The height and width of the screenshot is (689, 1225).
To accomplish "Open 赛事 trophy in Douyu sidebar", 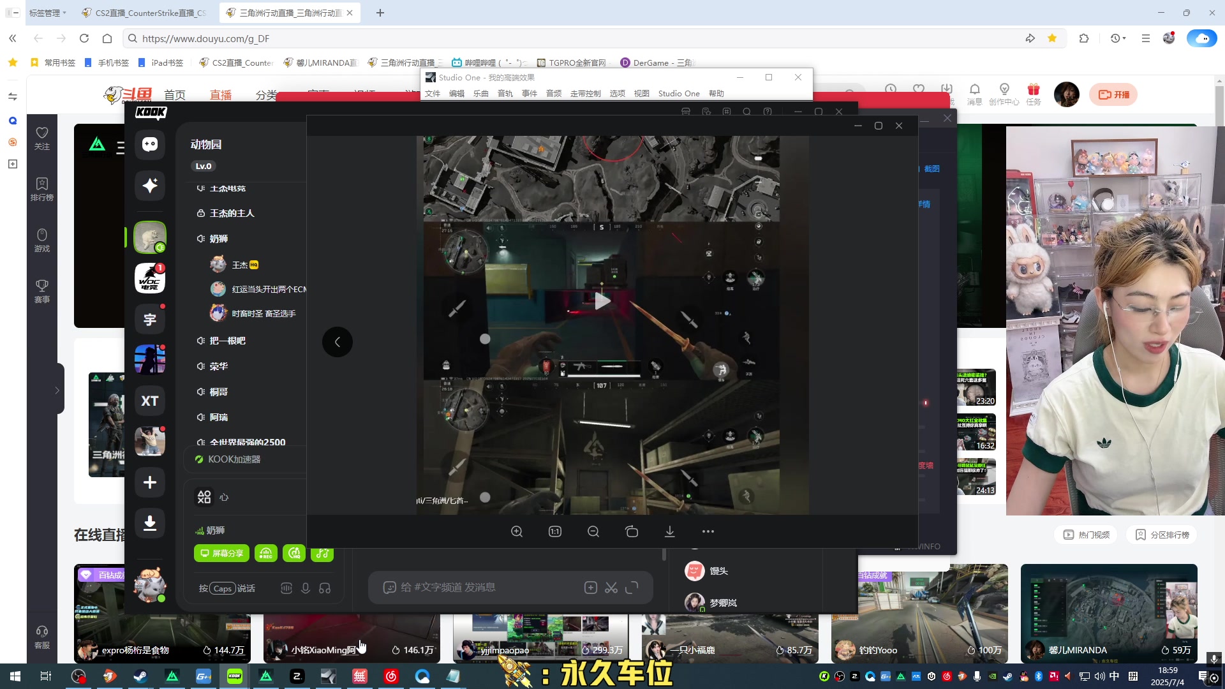I will click(x=42, y=291).
